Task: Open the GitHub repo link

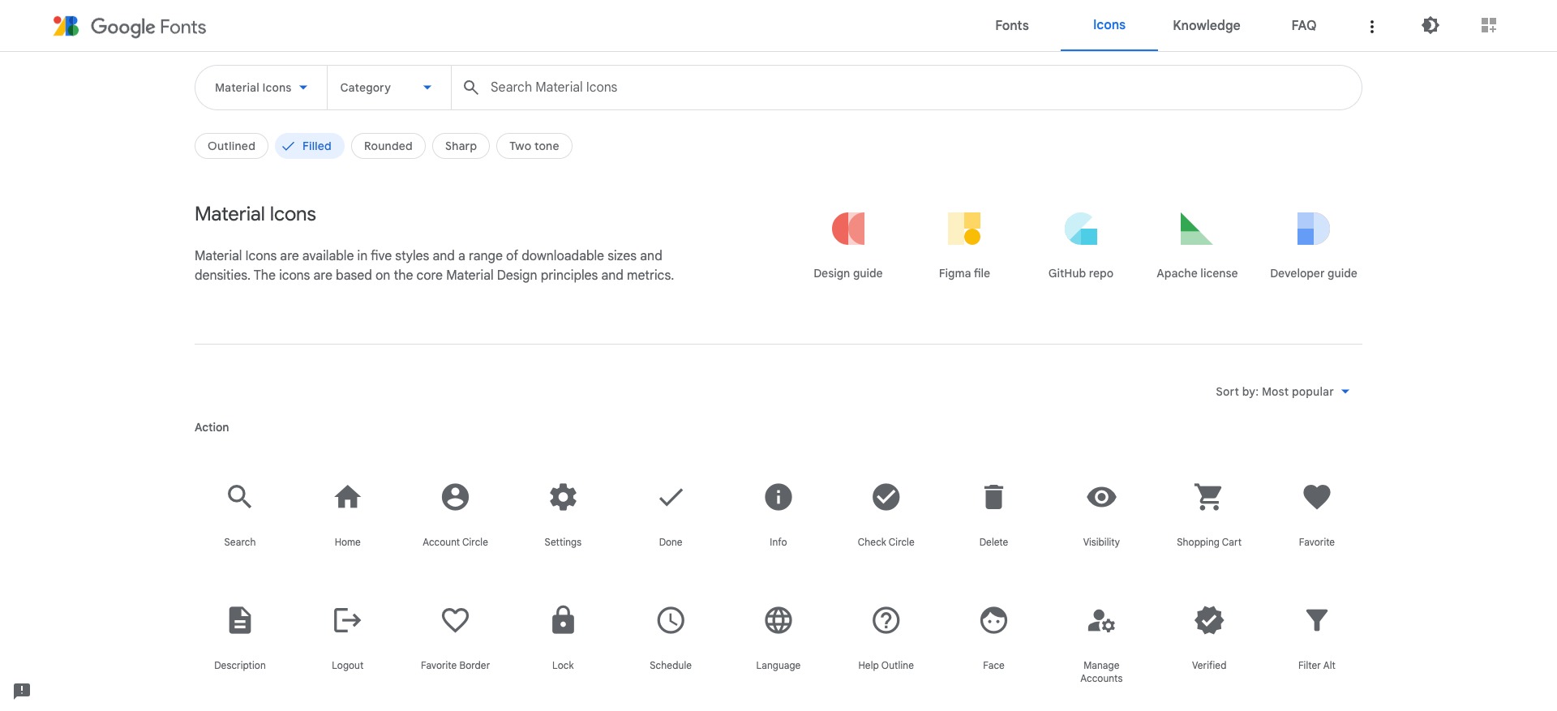Action: pyautogui.click(x=1081, y=245)
